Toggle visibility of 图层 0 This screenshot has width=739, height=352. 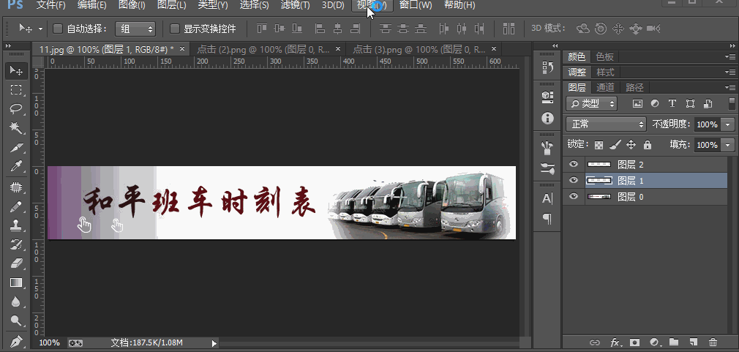(x=574, y=196)
